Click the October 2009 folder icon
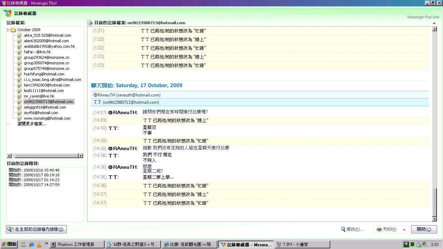This screenshot has width=443, height=249. (13, 30)
